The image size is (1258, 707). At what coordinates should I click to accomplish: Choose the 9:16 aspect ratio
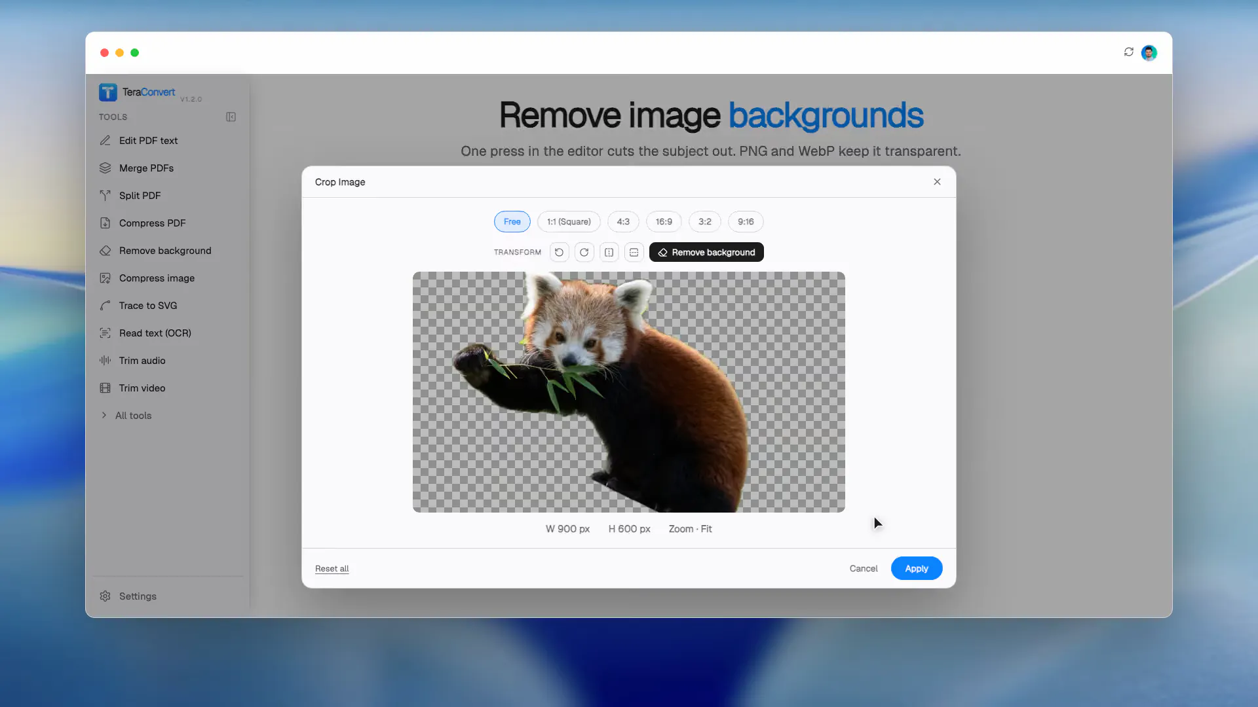pyautogui.click(x=746, y=221)
